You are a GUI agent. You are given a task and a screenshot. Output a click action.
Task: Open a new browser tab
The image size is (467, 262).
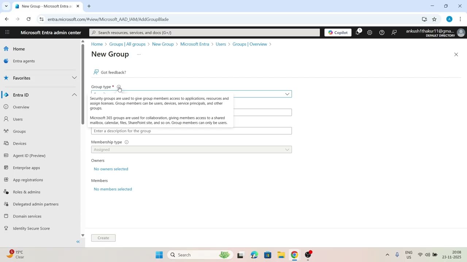pyautogui.click(x=89, y=6)
